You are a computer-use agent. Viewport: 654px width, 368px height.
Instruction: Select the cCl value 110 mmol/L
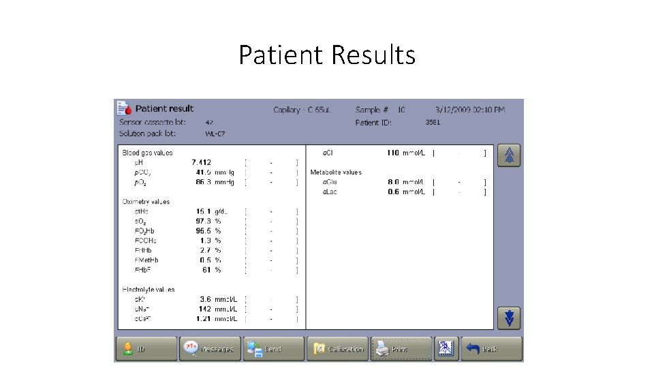(406, 153)
